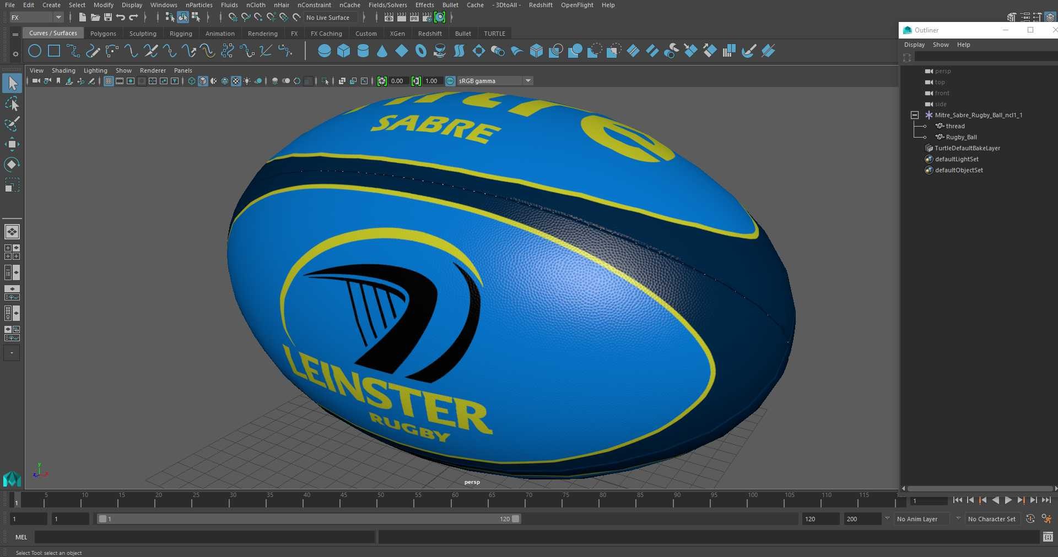This screenshot has height=557, width=1058.
Task: Collapse the Mitre_Sabre_Rugby_Ball_ncl1_1 node
Action: [x=915, y=115]
